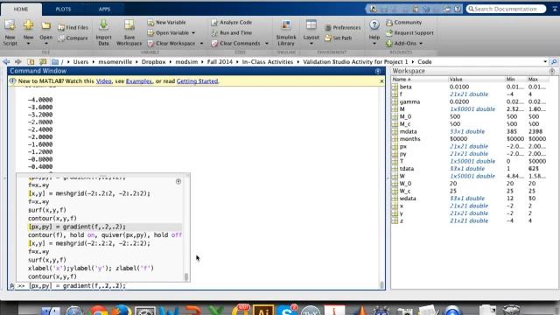Click Request Support
The height and width of the screenshot is (315, 560).
click(409, 33)
